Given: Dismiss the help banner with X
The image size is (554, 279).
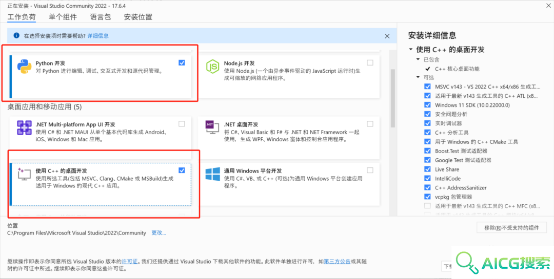Looking at the screenshot, I should tap(387, 36).
